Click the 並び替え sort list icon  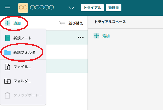62,23
